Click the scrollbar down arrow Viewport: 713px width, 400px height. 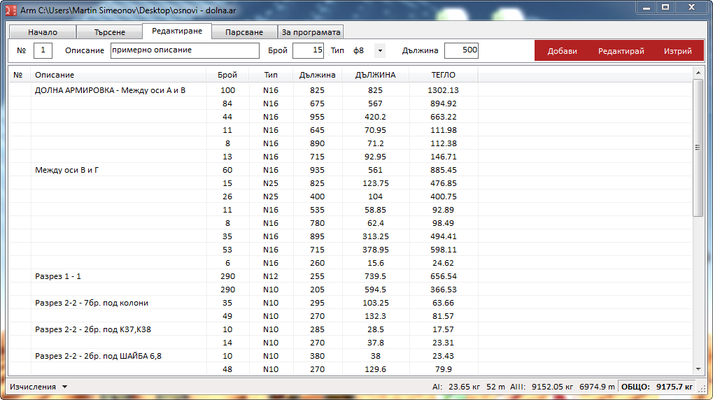(x=698, y=369)
